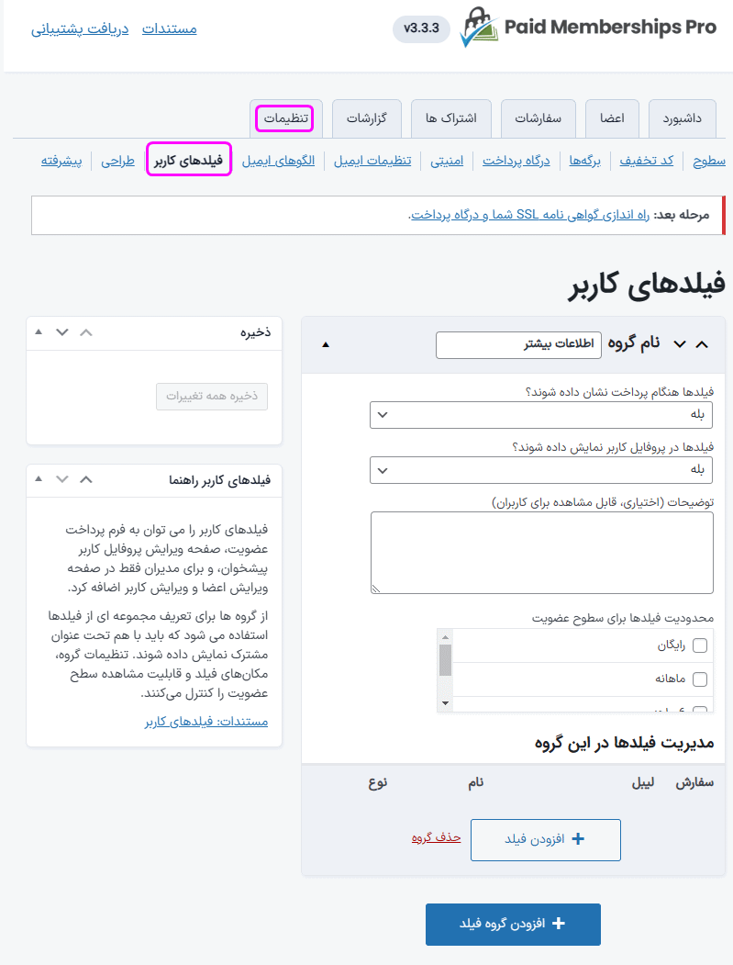Select the فیلدهای کاربر sub-tab
Image resolution: width=733 pixels, height=965 pixels.
(x=189, y=161)
